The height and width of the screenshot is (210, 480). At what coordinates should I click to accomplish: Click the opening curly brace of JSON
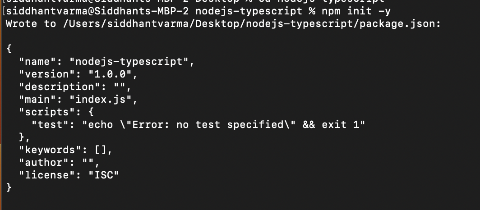tap(10, 49)
